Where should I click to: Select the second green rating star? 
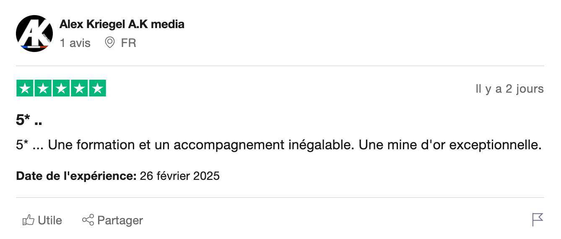point(43,88)
